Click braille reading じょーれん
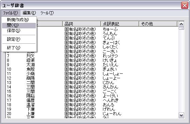 click(x=112, y=114)
